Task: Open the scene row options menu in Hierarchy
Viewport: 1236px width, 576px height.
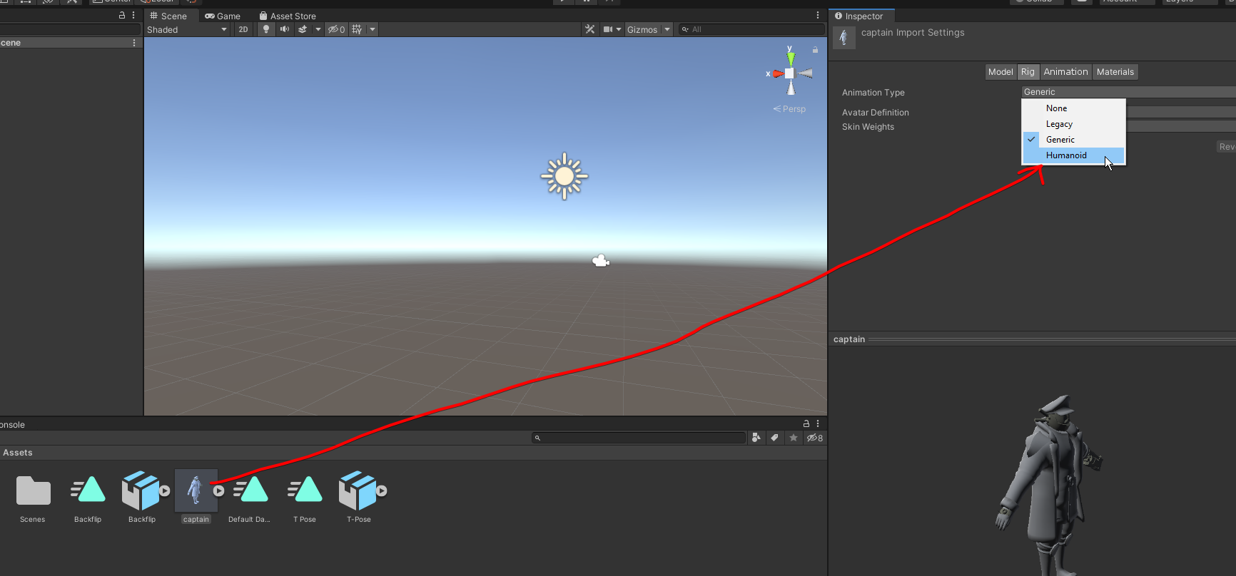Action: (134, 43)
